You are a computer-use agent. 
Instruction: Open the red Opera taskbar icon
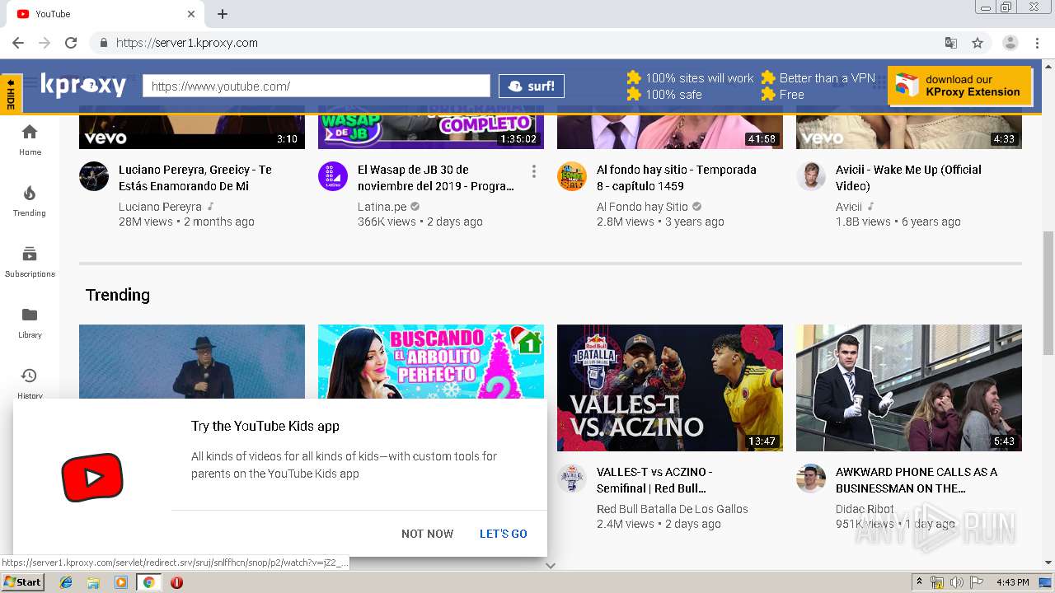click(176, 582)
